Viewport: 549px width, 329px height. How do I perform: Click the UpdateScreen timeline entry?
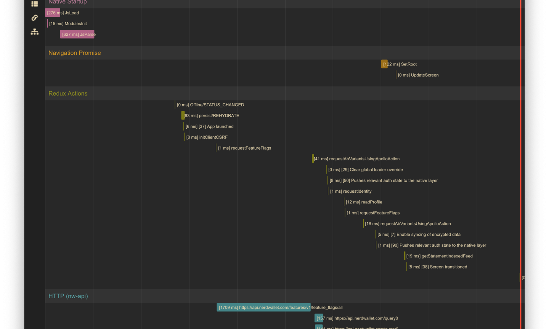[418, 75]
